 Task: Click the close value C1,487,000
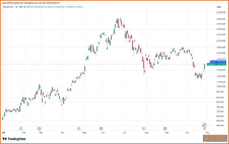point(60,7)
